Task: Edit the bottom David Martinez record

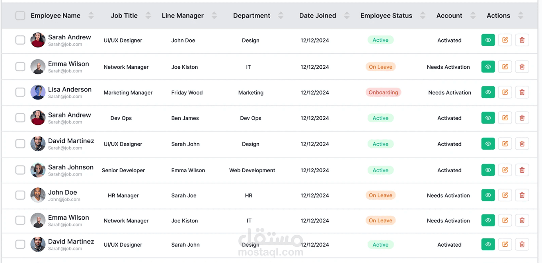Action: click(x=505, y=244)
